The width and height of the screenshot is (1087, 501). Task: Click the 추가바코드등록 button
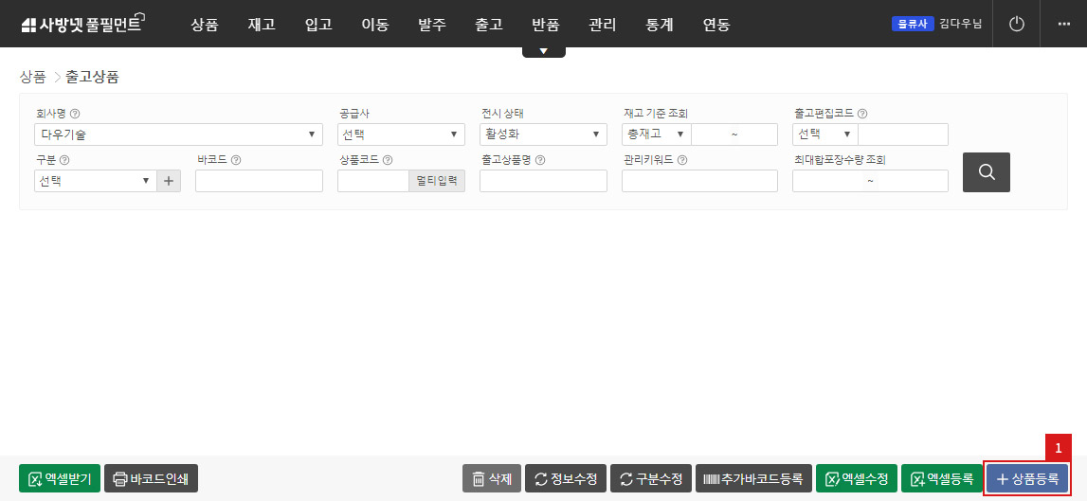[753, 478]
